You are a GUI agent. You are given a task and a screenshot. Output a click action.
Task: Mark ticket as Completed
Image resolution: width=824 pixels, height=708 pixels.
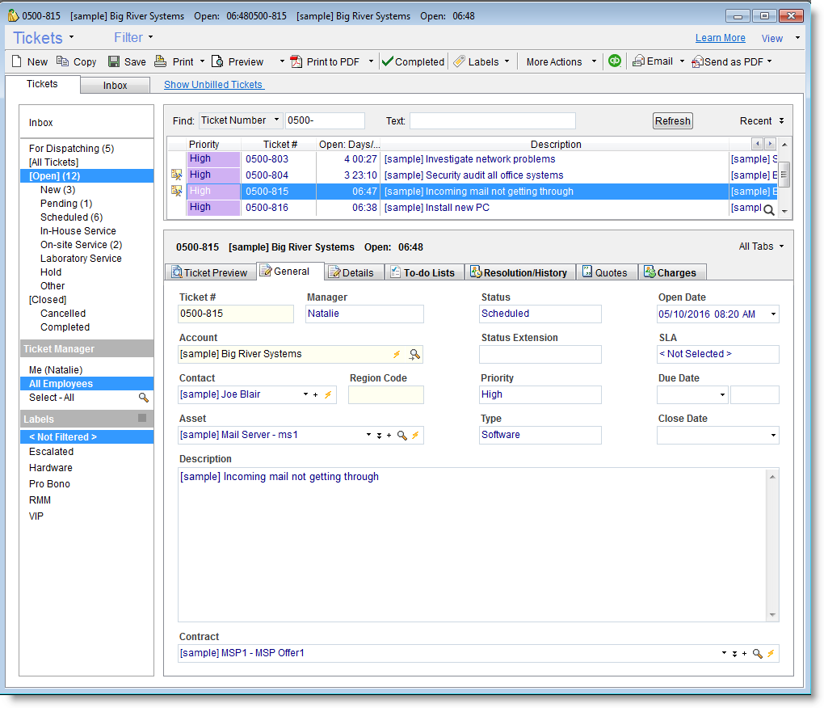click(412, 61)
